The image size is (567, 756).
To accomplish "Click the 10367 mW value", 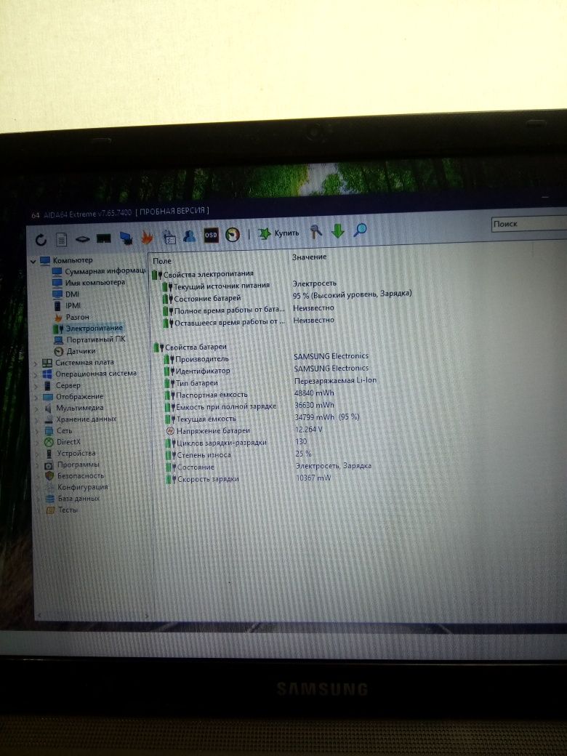I will coord(313,478).
